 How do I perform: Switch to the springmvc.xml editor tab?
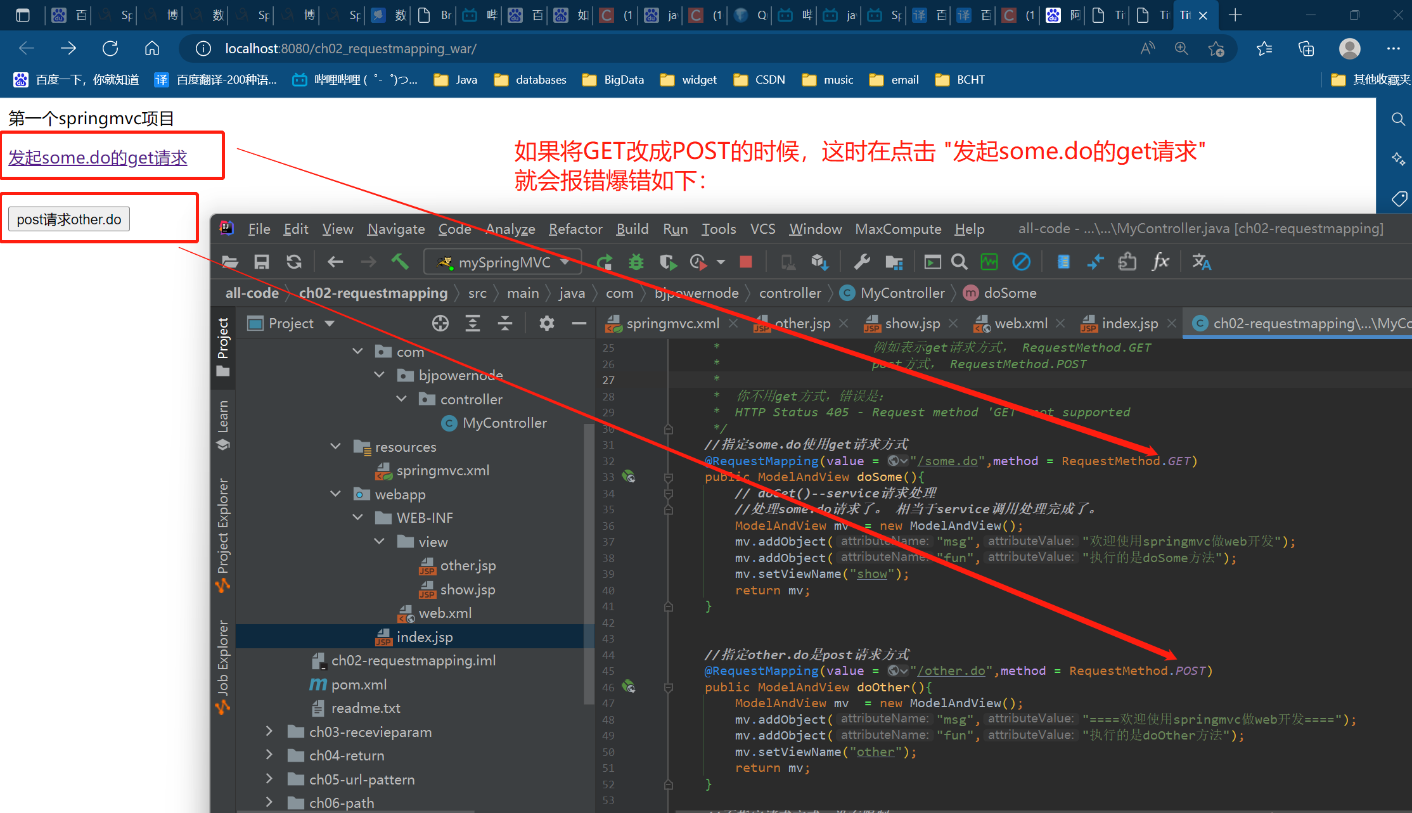click(672, 324)
